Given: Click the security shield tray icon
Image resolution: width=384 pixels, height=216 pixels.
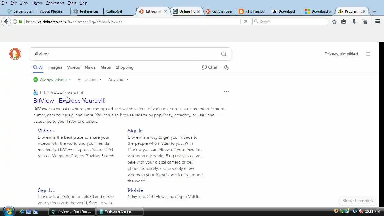Looking at the screenshot, I should 336,211.
